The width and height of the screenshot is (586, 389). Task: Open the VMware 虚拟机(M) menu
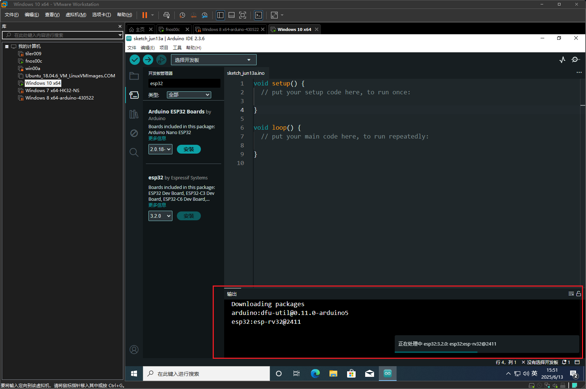(x=76, y=15)
